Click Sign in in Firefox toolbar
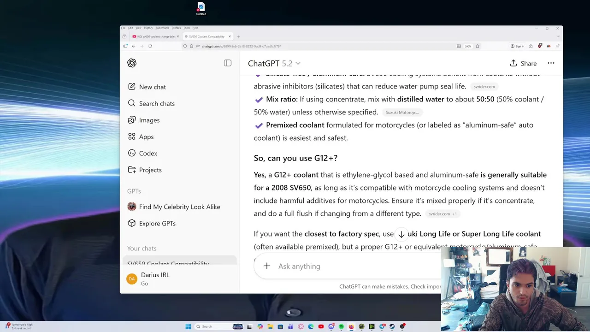The image size is (590, 332). coord(517,46)
